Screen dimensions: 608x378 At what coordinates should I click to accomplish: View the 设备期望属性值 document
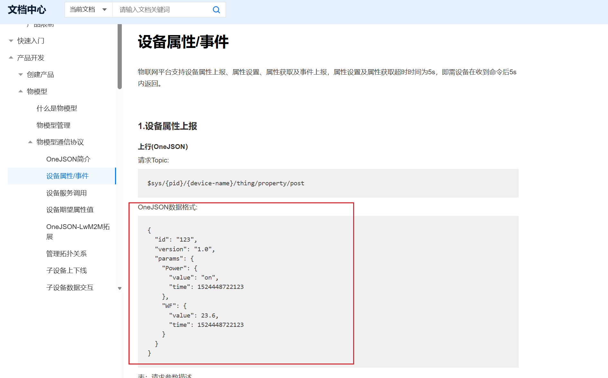pos(69,209)
